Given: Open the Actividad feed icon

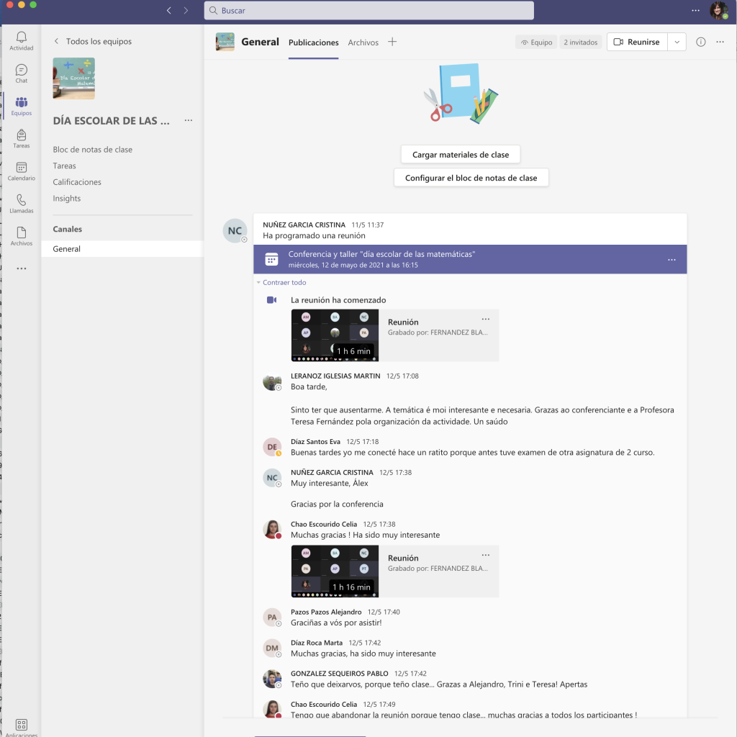Looking at the screenshot, I should click(x=21, y=41).
